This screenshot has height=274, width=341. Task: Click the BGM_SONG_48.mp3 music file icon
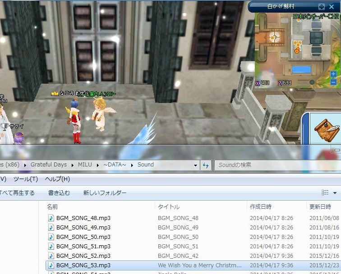[x=51, y=218]
